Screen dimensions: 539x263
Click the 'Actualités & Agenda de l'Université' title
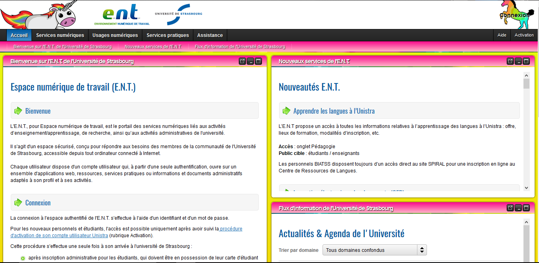[x=342, y=233]
